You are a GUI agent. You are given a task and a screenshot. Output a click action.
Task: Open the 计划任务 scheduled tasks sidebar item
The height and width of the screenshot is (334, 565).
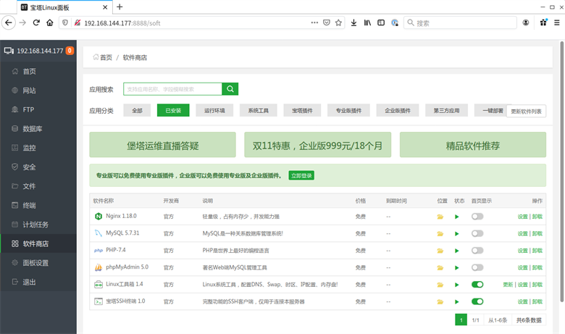coord(38,225)
